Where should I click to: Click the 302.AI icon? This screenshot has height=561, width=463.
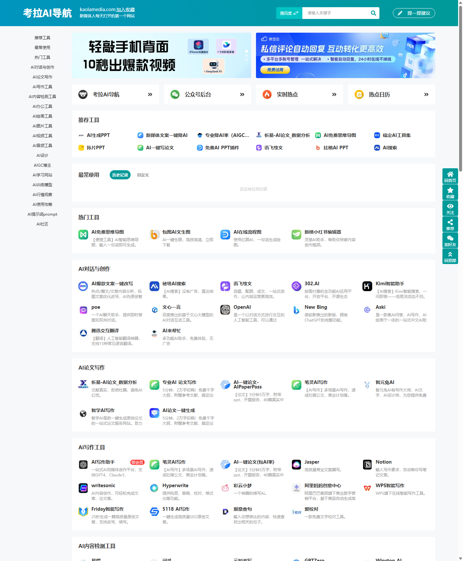[x=296, y=286]
